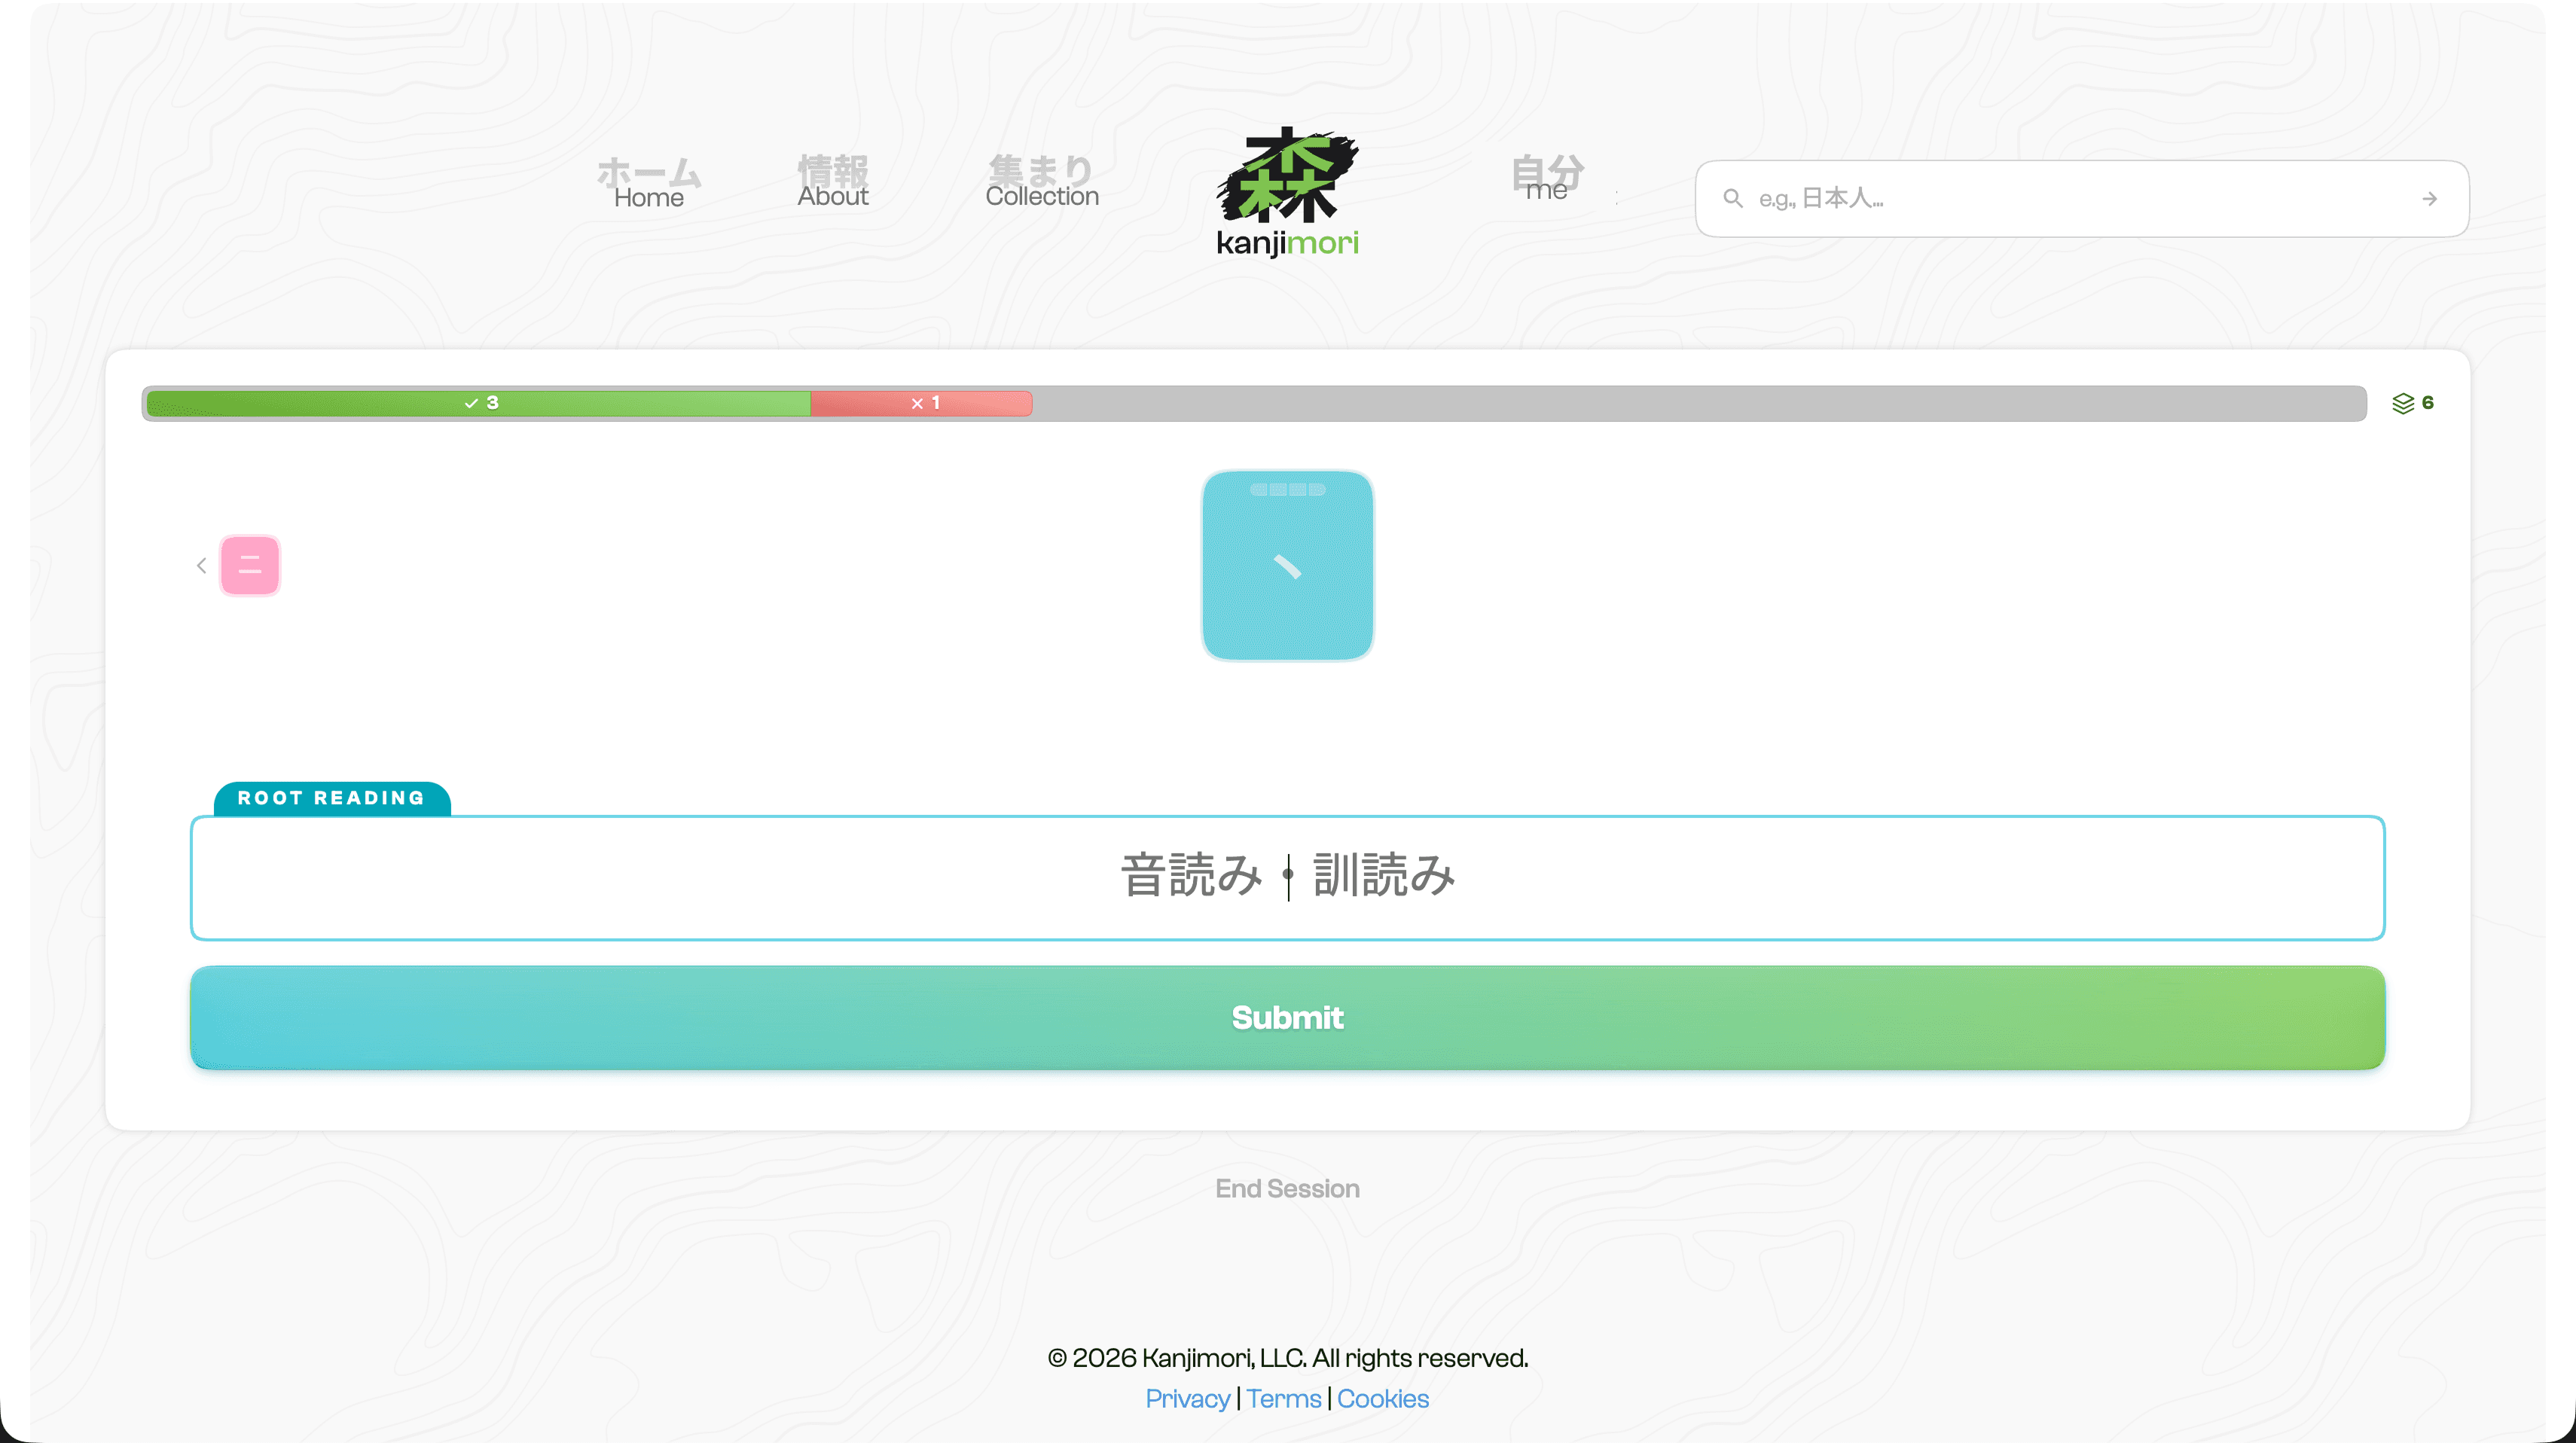The height and width of the screenshot is (1443, 2576).
Task: Click the red incorrect-answers progress segment
Action: point(921,403)
